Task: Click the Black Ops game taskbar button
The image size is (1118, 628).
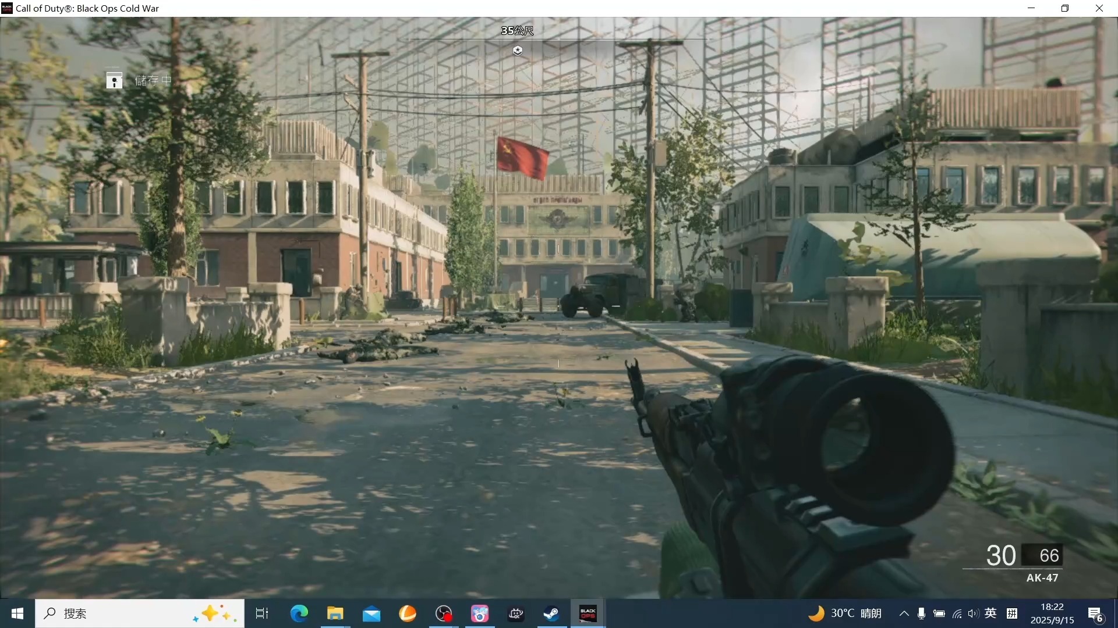Action: pyautogui.click(x=588, y=613)
